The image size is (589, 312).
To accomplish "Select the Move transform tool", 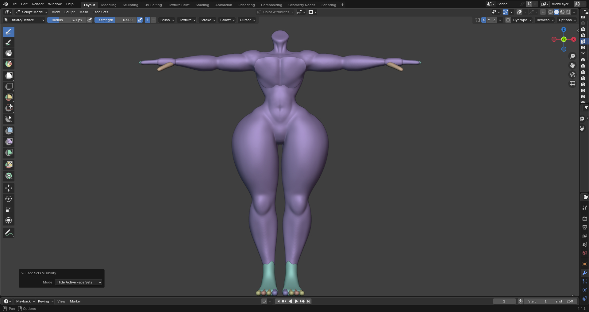I will pos(9,188).
